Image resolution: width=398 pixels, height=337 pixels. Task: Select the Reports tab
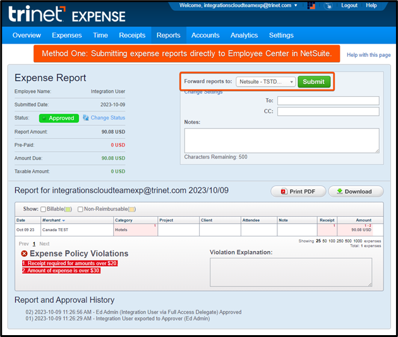click(x=169, y=35)
